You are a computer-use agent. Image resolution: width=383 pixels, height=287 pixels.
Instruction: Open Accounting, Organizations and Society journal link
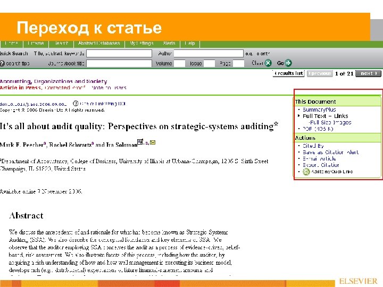[54, 81]
